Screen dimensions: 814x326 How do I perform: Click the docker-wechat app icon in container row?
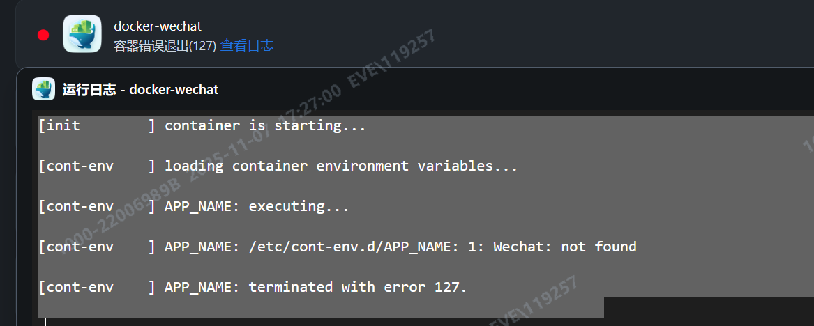coord(82,34)
